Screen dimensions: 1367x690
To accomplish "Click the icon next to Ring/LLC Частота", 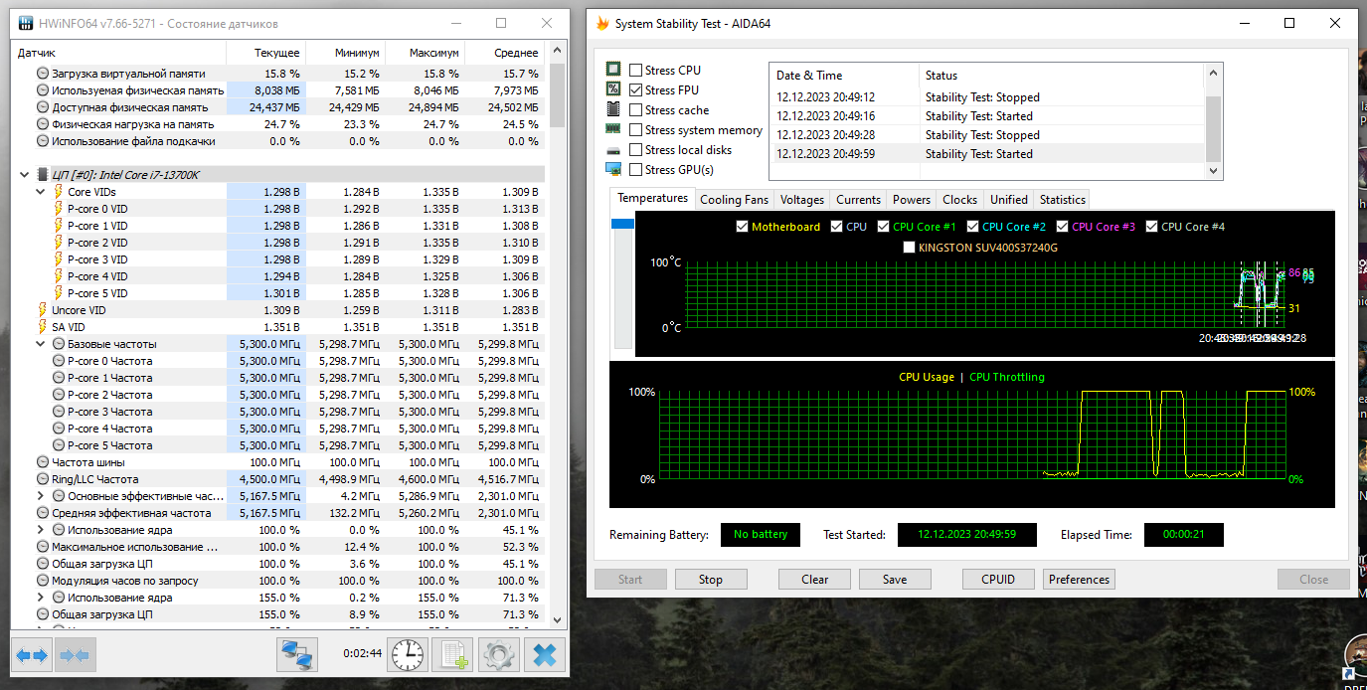I will (x=42, y=479).
